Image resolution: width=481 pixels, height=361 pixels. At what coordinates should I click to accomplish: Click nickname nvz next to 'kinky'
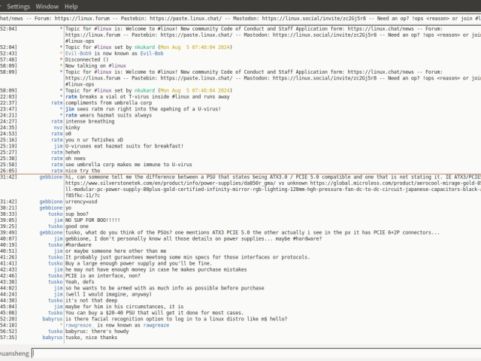point(57,127)
